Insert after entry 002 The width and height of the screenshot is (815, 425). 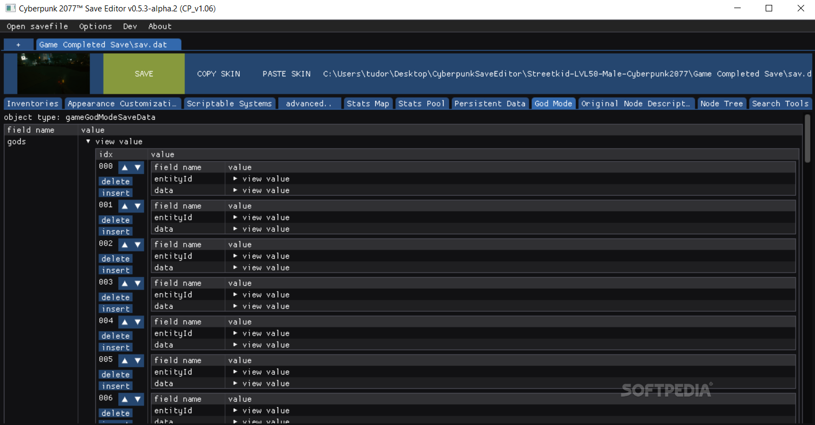click(x=115, y=270)
